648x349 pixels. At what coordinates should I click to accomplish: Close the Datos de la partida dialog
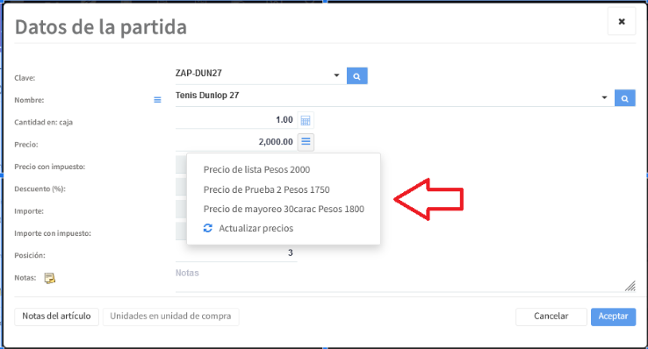[622, 21]
